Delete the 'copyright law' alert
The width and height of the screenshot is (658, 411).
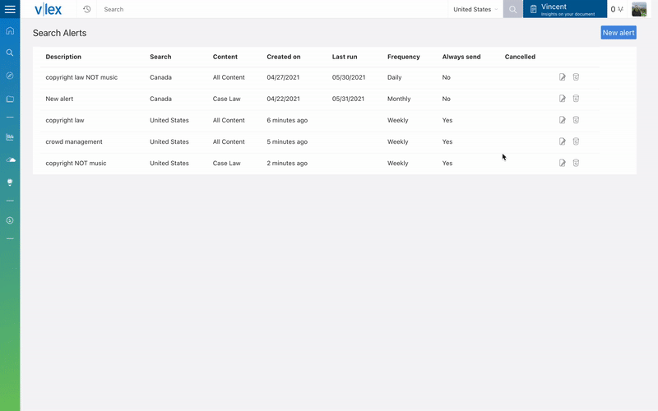pyautogui.click(x=576, y=120)
